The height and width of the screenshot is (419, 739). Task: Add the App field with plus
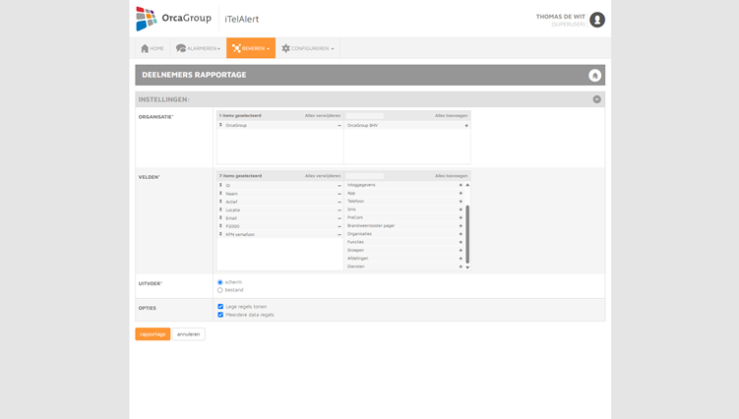click(461, 193)
